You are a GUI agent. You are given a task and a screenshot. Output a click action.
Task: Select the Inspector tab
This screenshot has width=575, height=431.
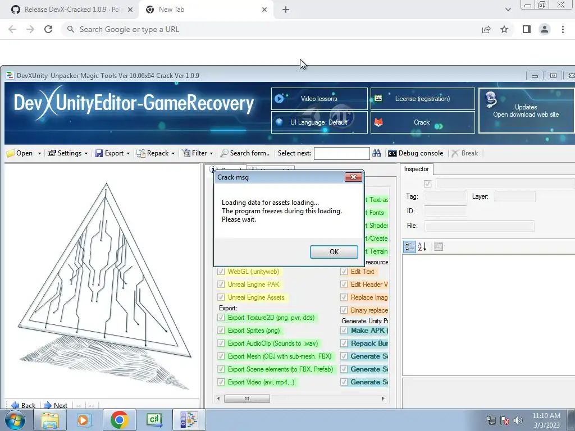click(x=417, y=169)
